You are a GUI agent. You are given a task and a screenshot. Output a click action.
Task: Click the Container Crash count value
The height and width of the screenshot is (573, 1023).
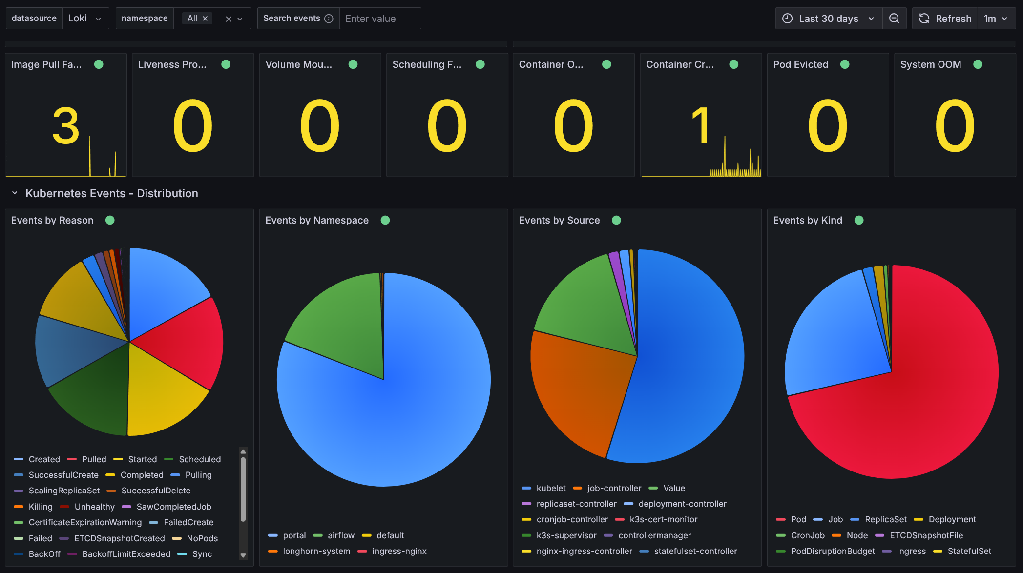point(701,126)
